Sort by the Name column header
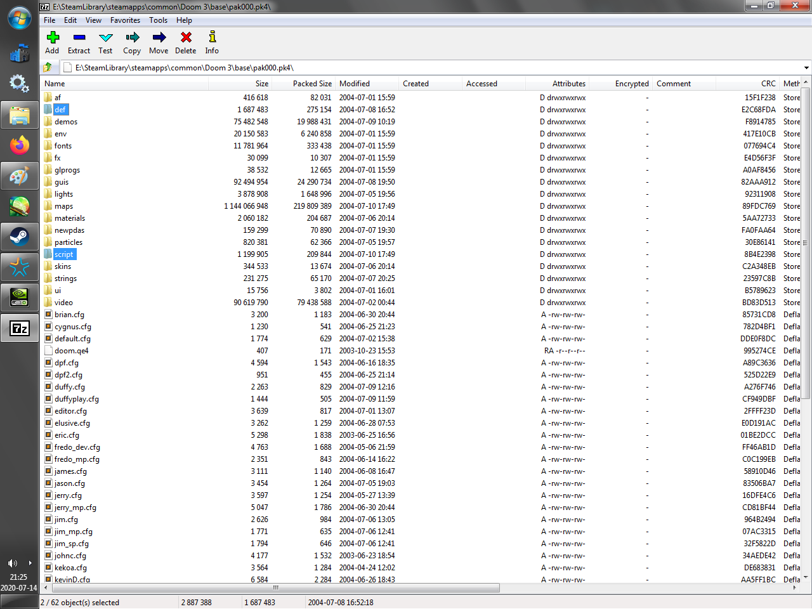Viewport: 812px width, 609px height. tap(124, 84)
